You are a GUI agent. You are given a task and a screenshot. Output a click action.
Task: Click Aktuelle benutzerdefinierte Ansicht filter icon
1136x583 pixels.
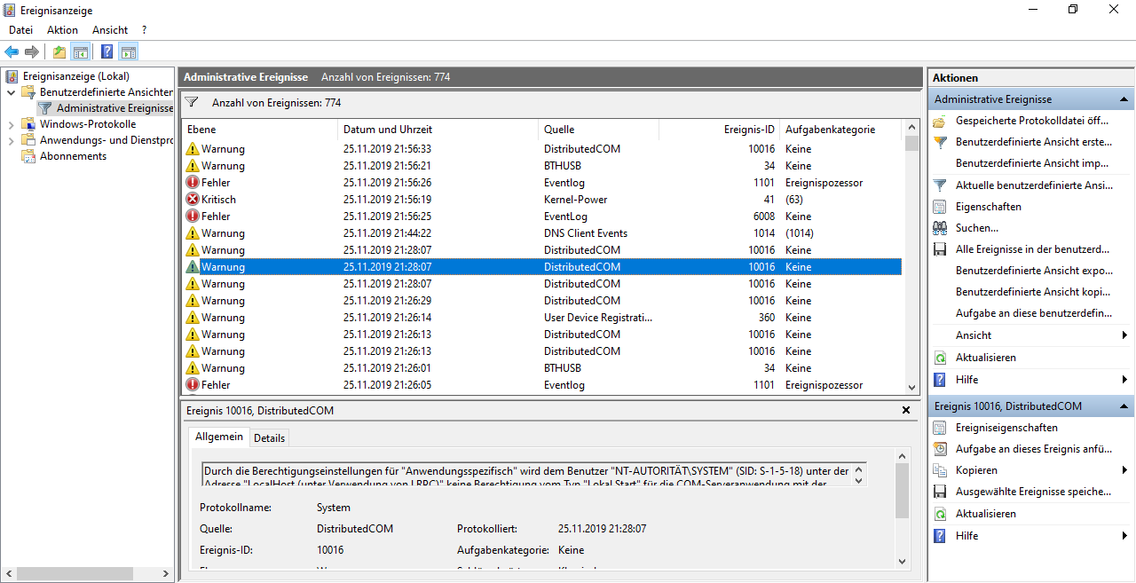pos(940,185)
